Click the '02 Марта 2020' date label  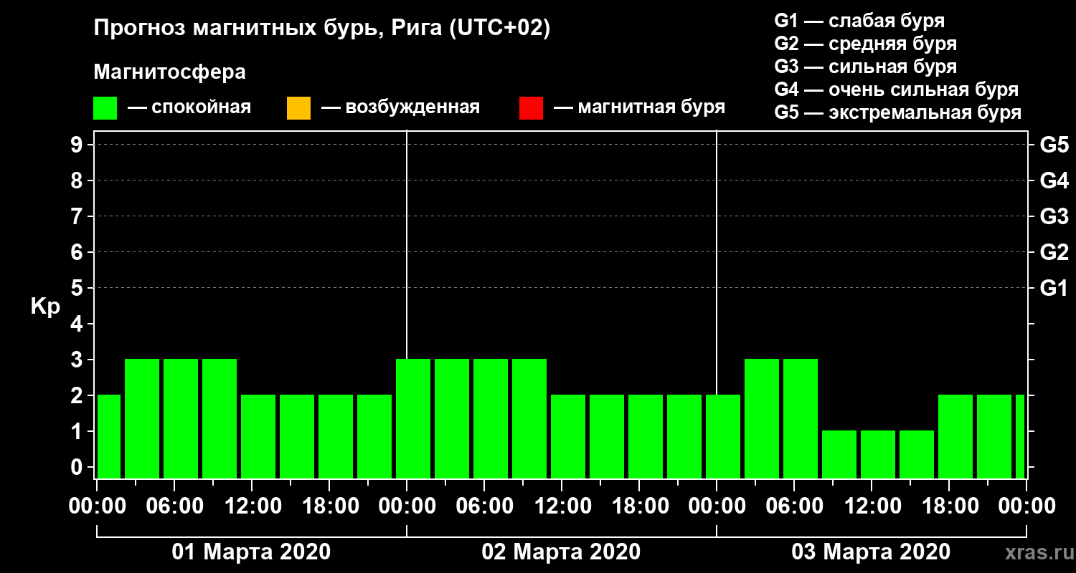point(562,552)
